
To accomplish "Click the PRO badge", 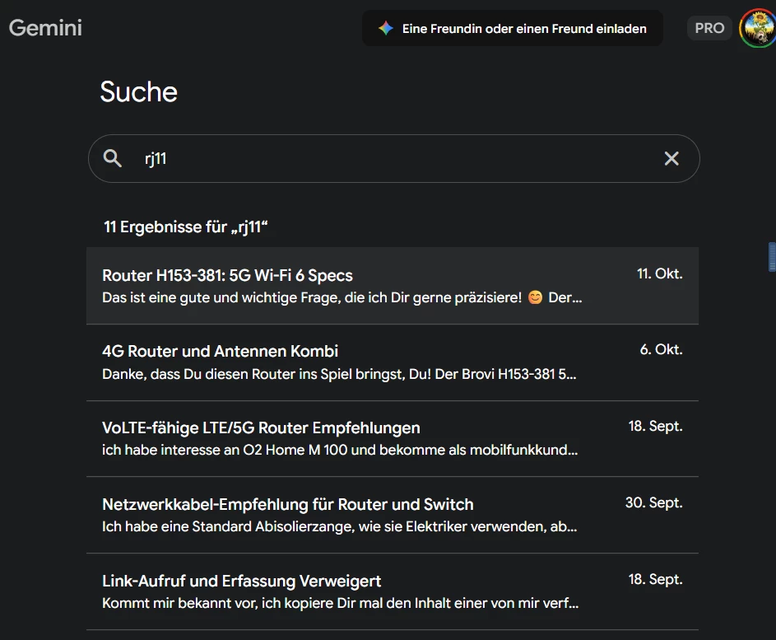I will click(x=709, y=28).
